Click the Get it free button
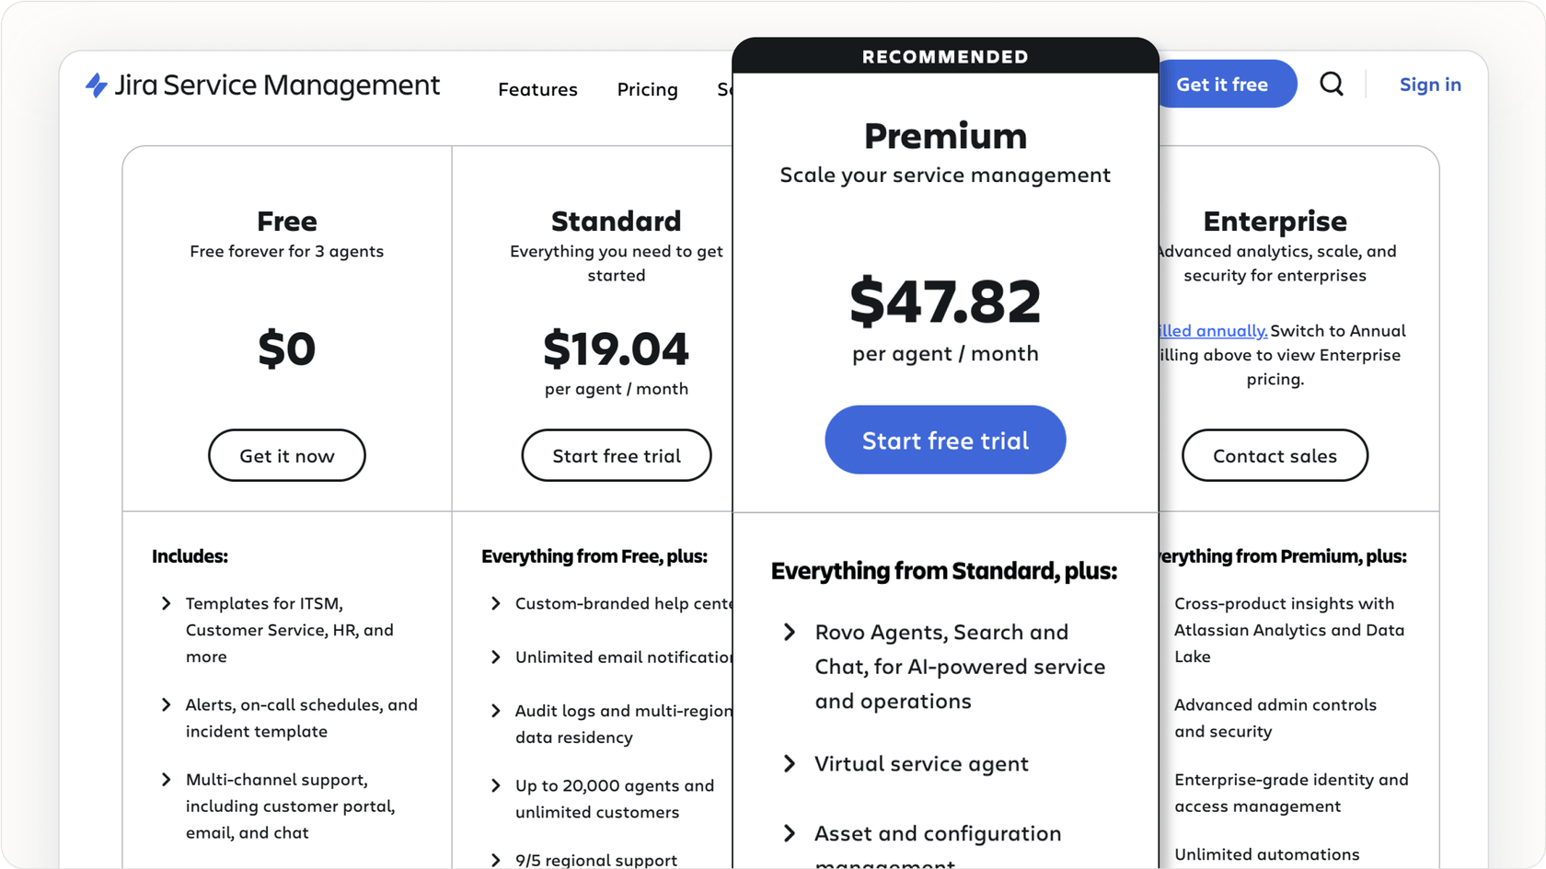This screenshot has width=1546, height=869. [x=1224, y=84]
